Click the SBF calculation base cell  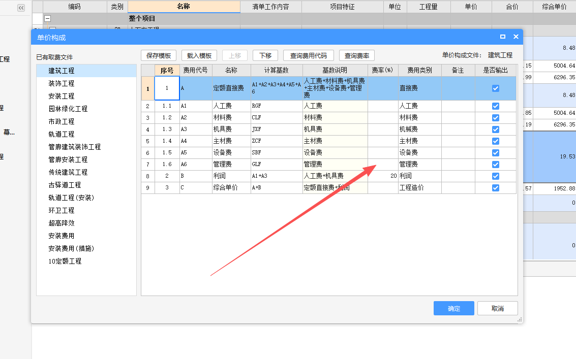(277, 153)
